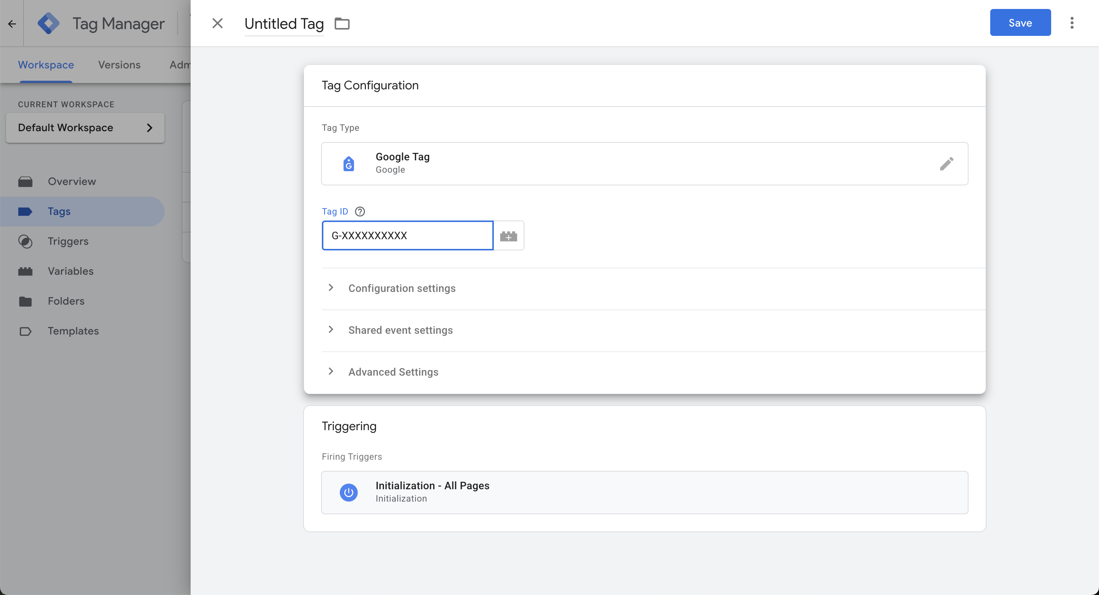Switch to the Workspace tab
This screenshot has width=1099, height=595.
[46, 65]
